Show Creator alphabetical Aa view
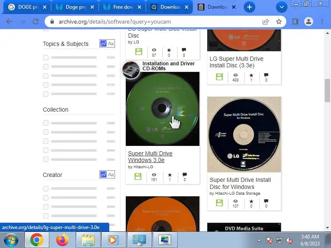The image size is (331, 248). coord(111,174)
